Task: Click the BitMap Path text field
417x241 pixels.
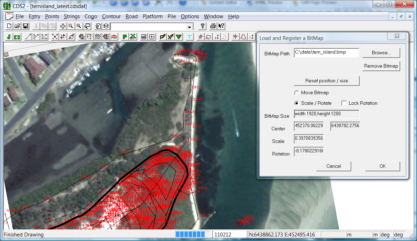Action: click(326, 53)
